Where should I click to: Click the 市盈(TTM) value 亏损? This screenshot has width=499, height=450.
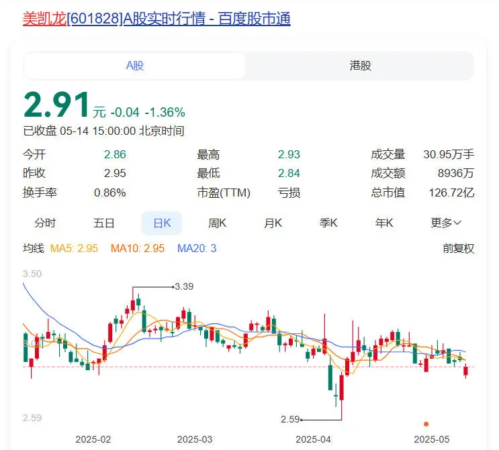pyautogui.click(x=289, y=192)
